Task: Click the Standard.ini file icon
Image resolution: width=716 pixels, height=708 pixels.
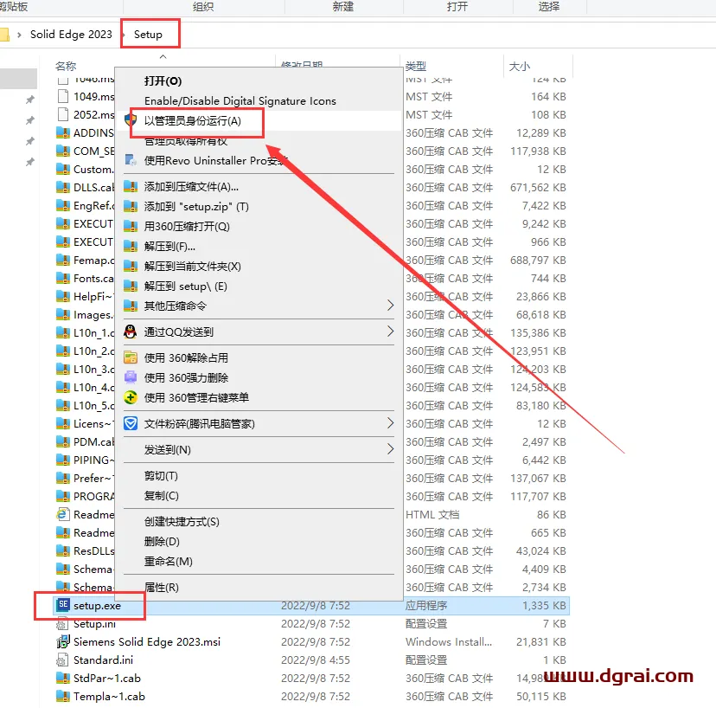Action: [x=62, y=660]
